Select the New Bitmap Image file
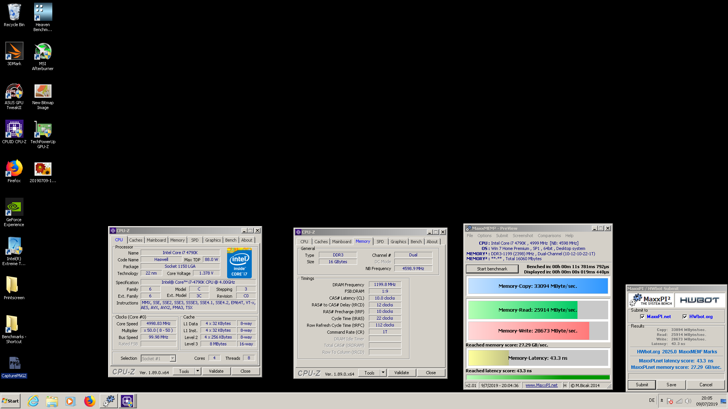 (43, 96)
